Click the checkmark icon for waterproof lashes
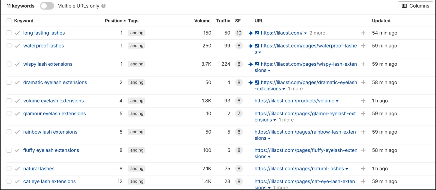The image size is (436, 190). [x=17, y=46]
